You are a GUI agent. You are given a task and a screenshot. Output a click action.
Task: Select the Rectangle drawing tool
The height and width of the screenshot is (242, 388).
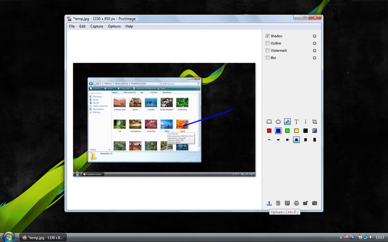pos(269,122)
